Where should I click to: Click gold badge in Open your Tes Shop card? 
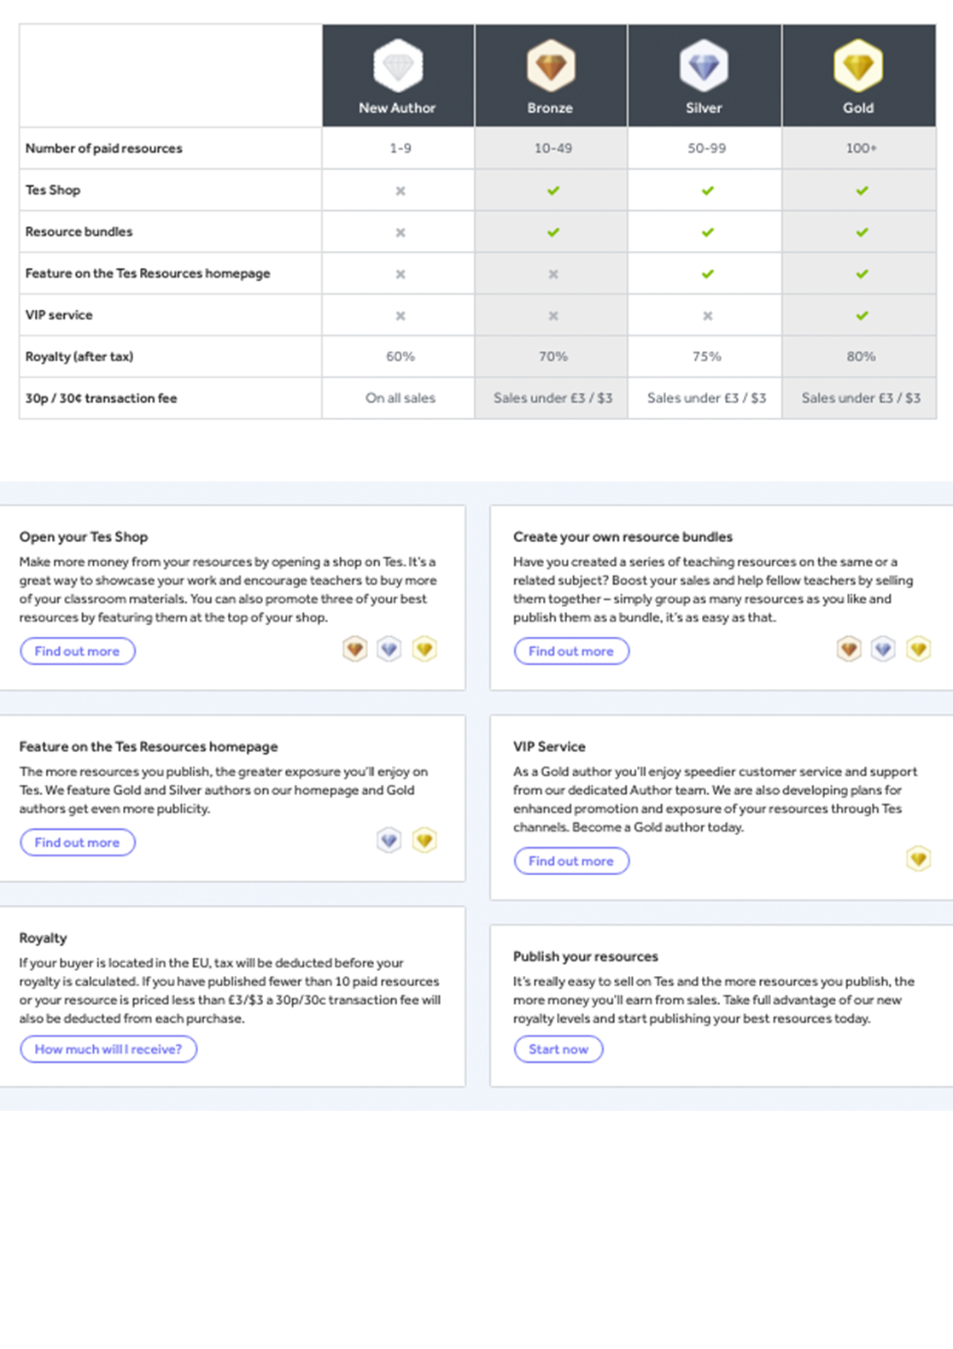[424, 650]
